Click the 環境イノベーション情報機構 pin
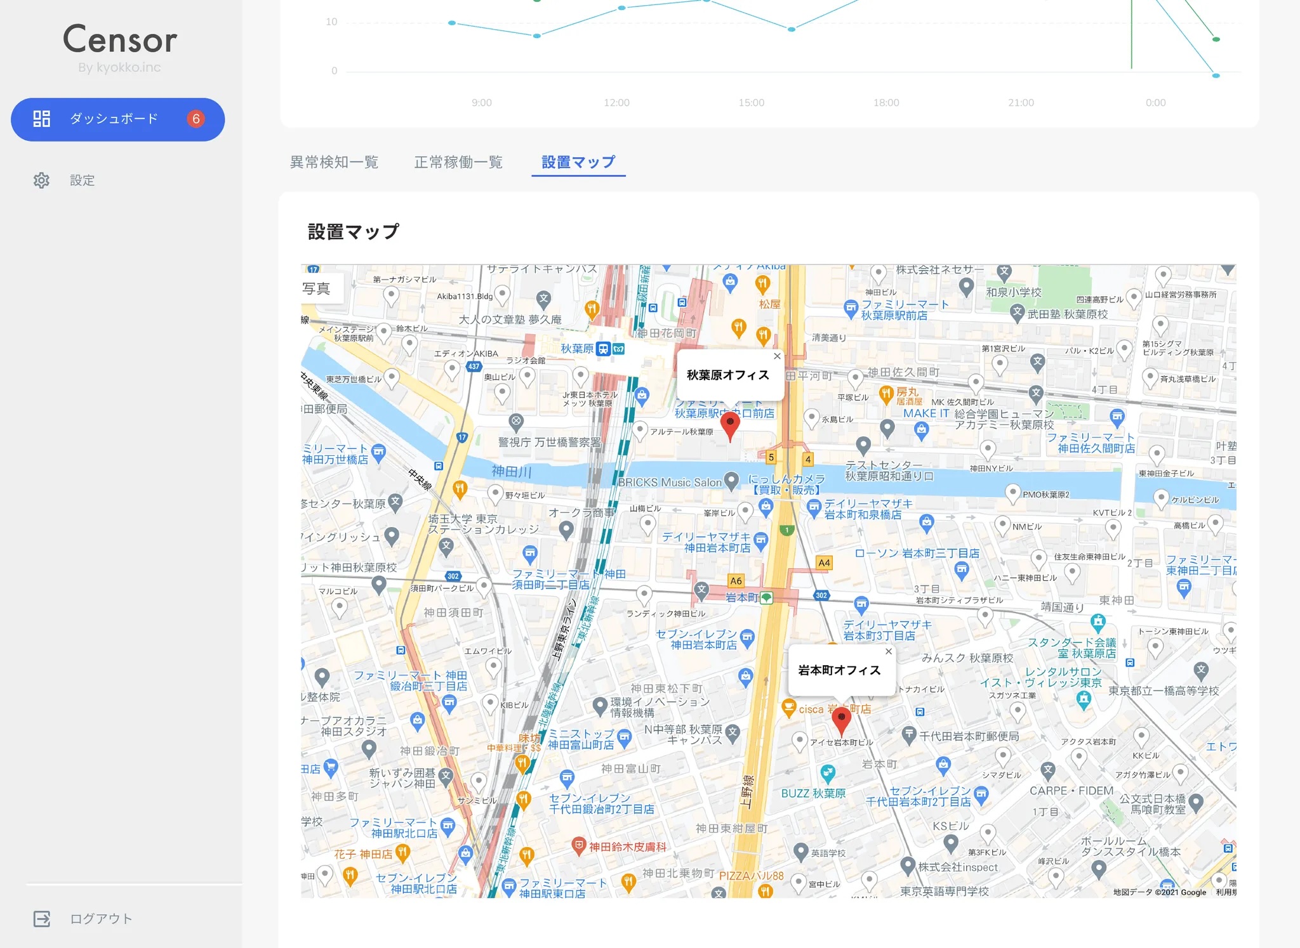This screenshot has width=1300, height=948. 600,706
